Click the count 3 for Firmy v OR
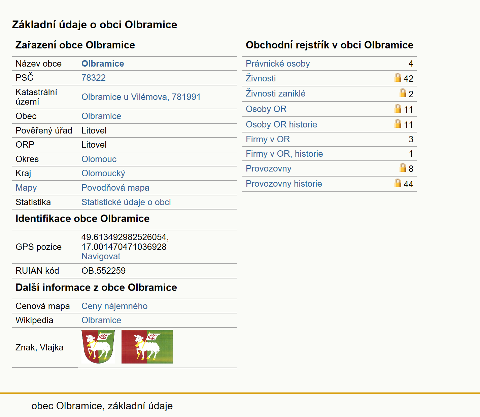The width and height of the screenshot is (480, 417). point(411,139)
